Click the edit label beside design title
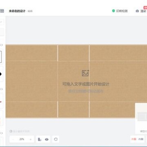Viewport: 147px width, 147px height. [x=30, y=11]
